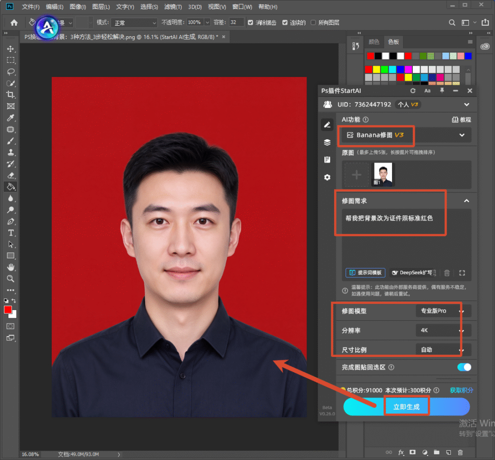
Task: Select the Path Selection tool
Action: (11, 244)
